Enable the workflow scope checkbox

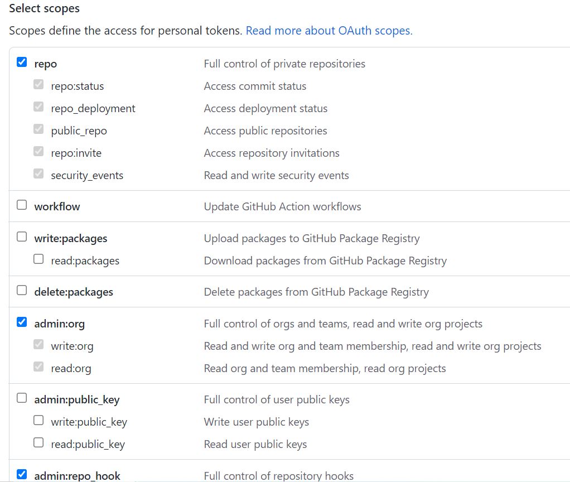click(22, 205)
